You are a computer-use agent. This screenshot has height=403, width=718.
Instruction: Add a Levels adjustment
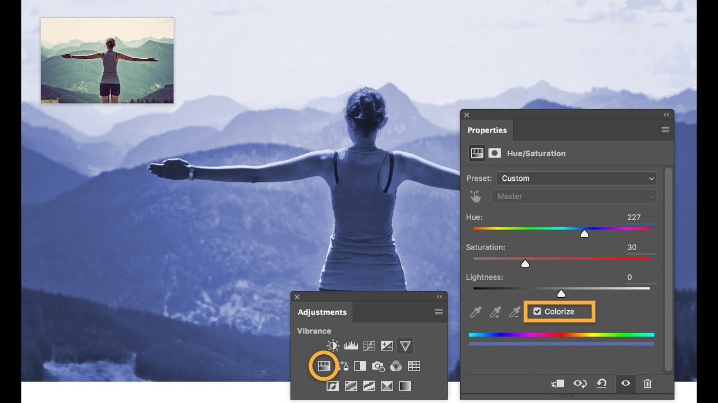point(351,346)
